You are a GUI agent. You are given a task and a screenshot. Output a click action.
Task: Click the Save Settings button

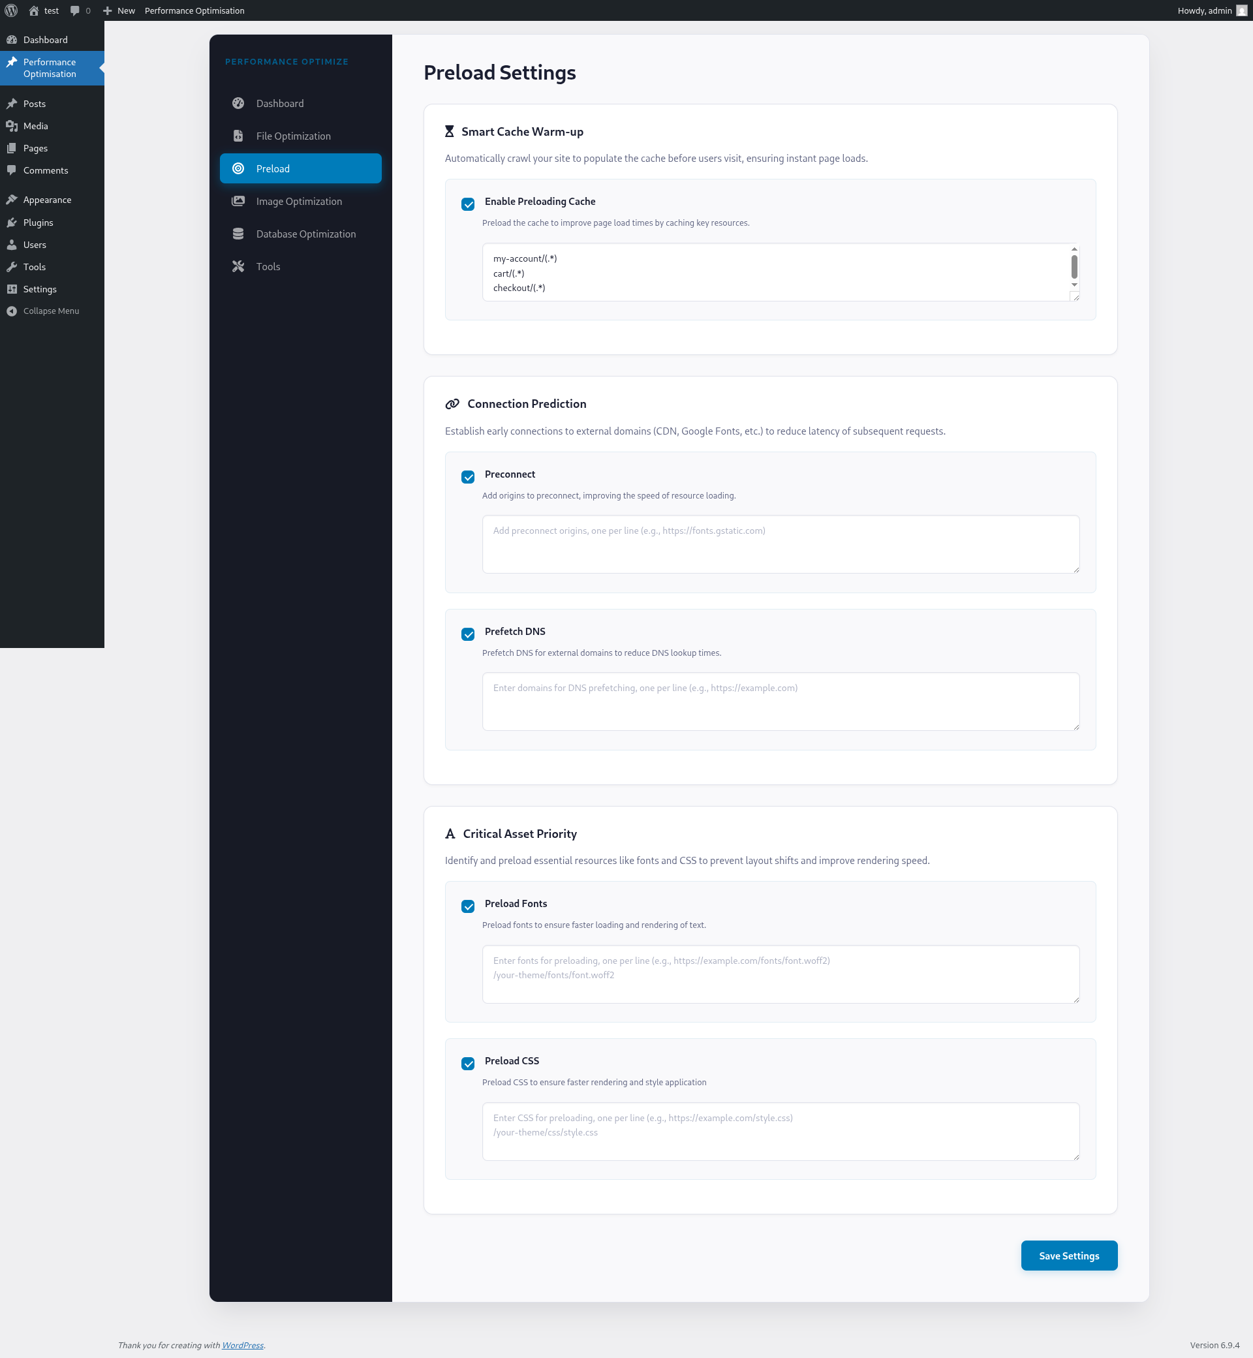tap(1068, 1255)
